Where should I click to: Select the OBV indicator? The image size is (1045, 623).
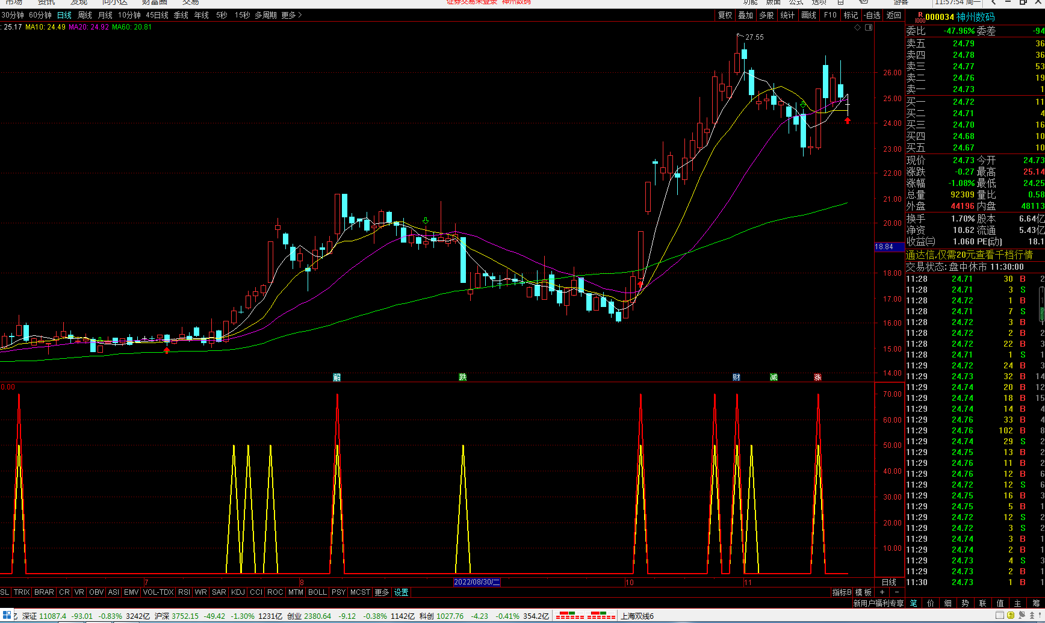pos(96,592)
